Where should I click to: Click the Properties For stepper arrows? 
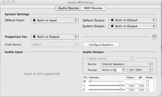[x=76, y=37]
